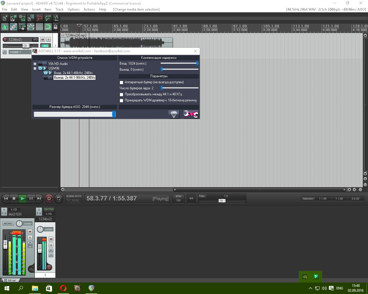Toggle snap magnet toolbar icon

[48, 27]
